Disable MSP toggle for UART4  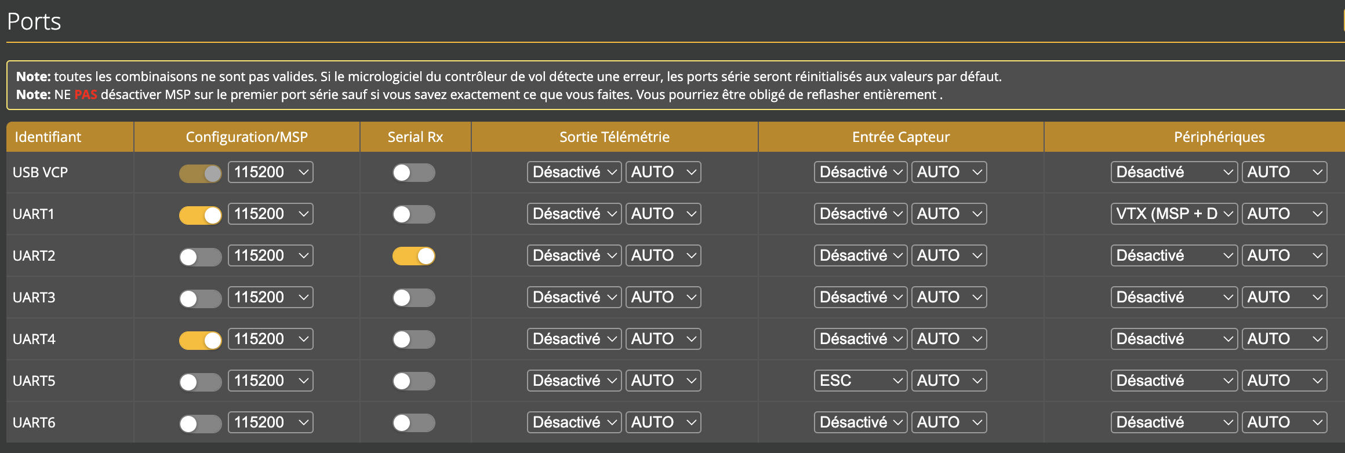pos(200,340)
